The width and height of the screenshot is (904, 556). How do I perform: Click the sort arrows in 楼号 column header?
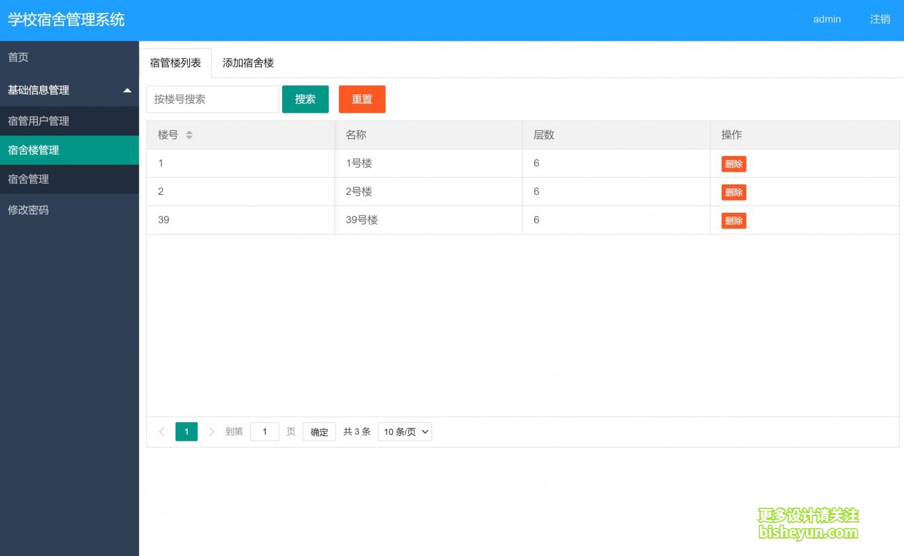coord(189,135)
